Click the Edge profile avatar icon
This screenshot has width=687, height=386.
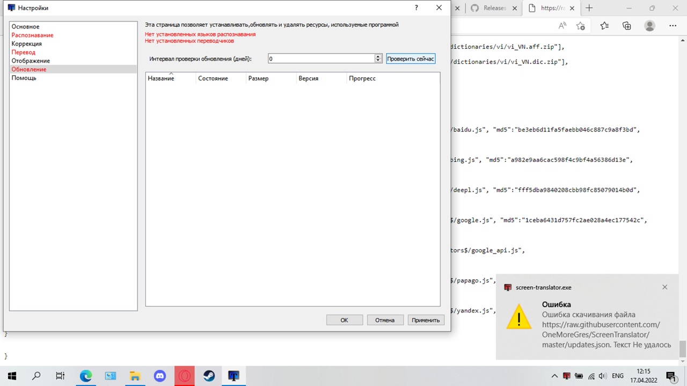[649, 25]
